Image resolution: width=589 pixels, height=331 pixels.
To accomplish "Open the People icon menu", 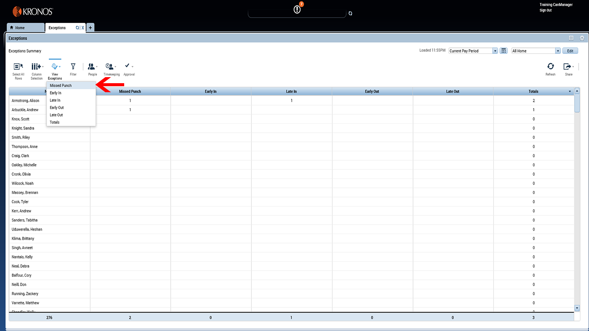I will coord(92,69).
